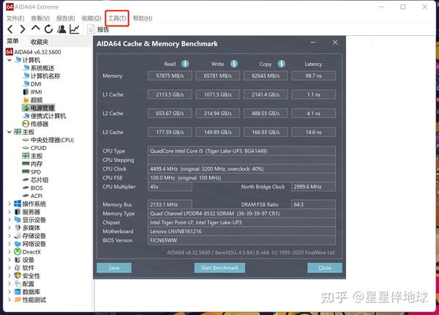The image size is (439, 315).
Task: Collapse the 主板 category node
Action: 10,132
